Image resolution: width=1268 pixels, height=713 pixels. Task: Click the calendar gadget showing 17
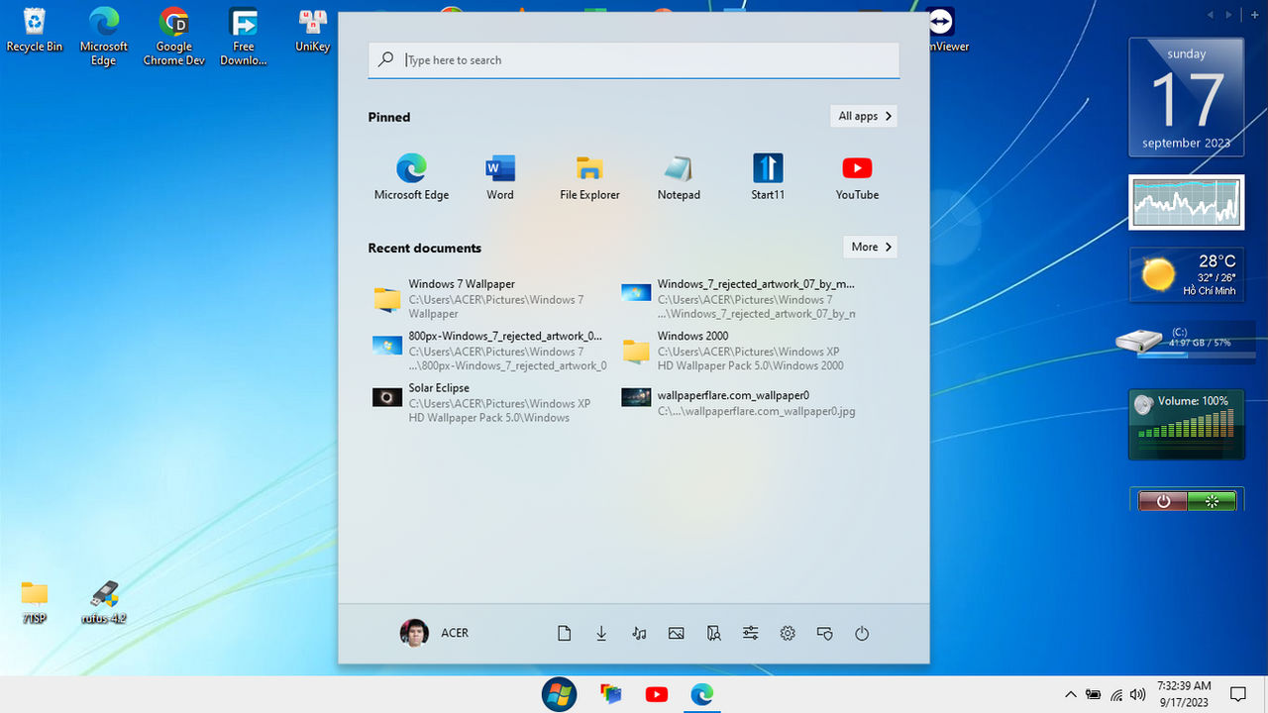(1187, 97)
